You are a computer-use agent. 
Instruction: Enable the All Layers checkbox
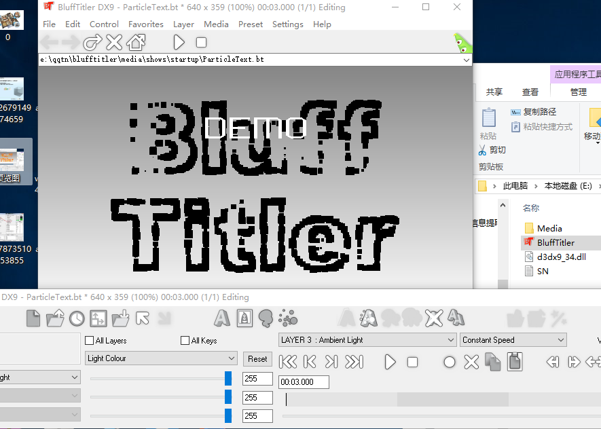point(90,341)
